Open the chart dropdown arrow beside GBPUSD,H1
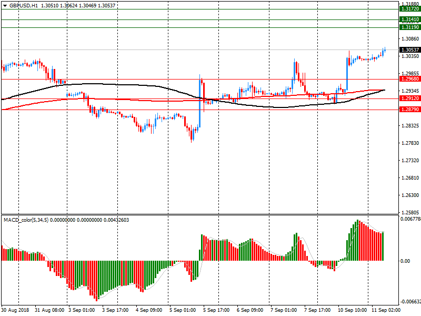Image resolution: width=421 pixels, height=316 pixels. tap(4, 5)
